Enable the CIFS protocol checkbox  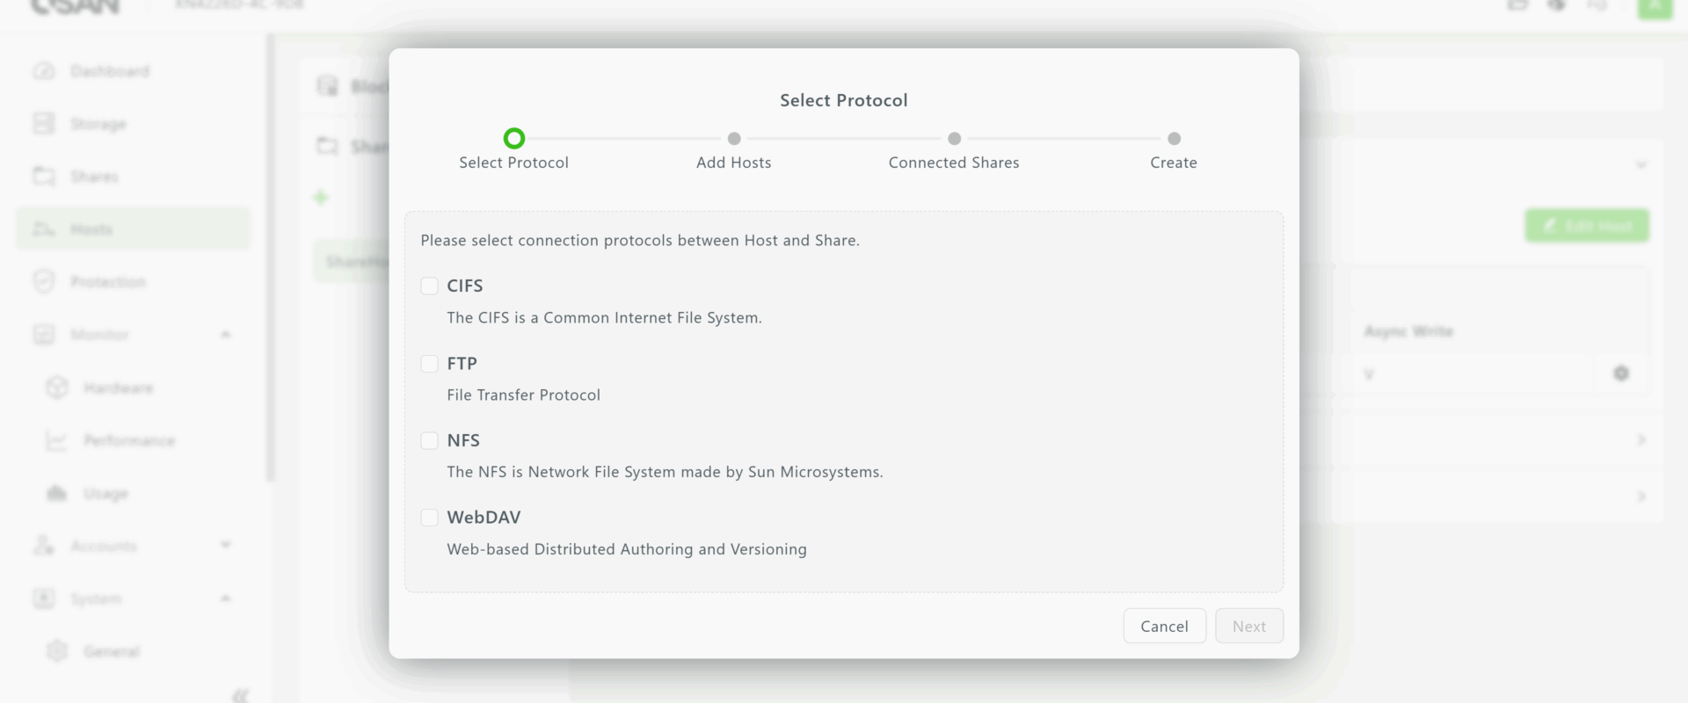pos(429,286)
